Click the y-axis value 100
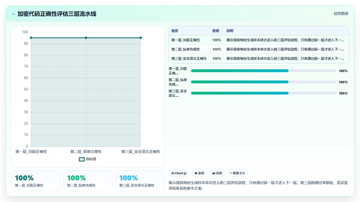Viewport: 360px width, 202px height. point(25,32)
